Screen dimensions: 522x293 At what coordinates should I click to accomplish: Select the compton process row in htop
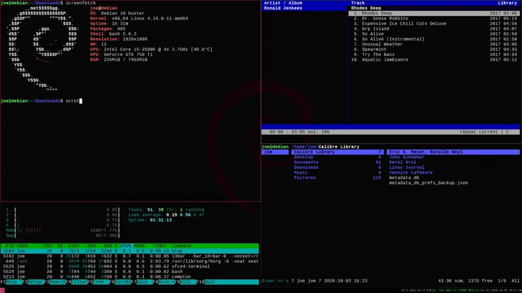[129, 277]
